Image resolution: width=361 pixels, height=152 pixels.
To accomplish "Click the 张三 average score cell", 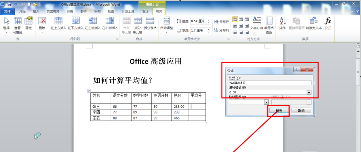I will pyautogui.click(x=197, y=106).
